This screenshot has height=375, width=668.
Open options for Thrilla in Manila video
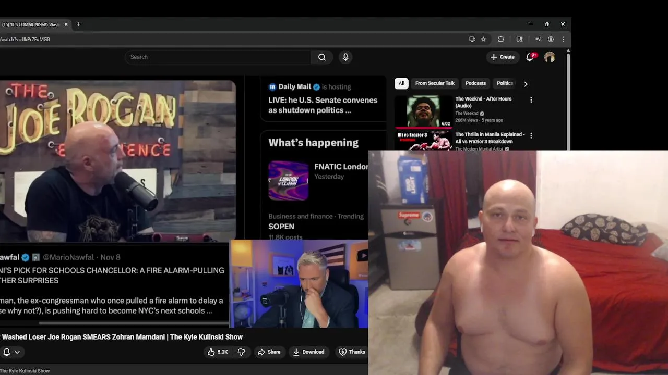coord(531,135)
